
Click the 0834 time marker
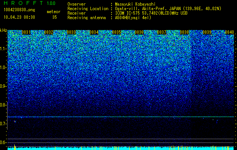point(94,32)
